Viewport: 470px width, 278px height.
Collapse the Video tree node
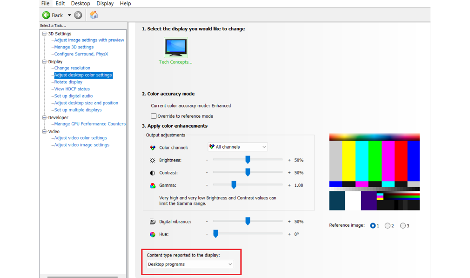click(x=45, y=131)
